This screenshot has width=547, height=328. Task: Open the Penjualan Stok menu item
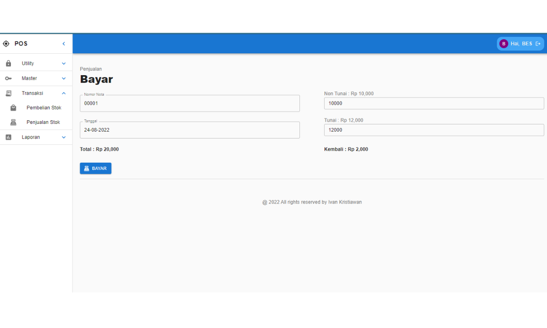(43, 123)
